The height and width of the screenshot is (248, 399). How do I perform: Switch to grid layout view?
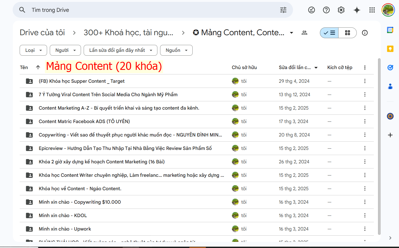pos(348,33)
